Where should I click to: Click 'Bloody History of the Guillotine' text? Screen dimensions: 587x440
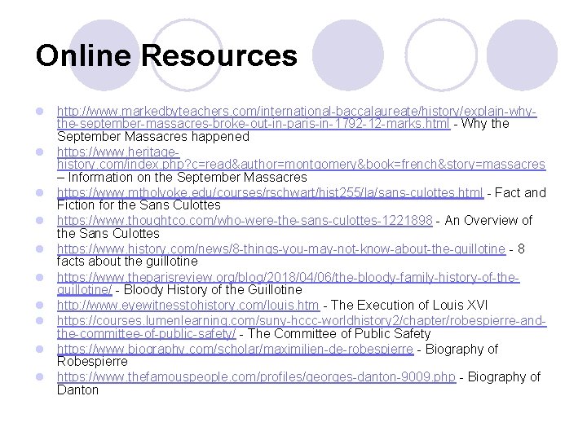click(x=213, y=289)
